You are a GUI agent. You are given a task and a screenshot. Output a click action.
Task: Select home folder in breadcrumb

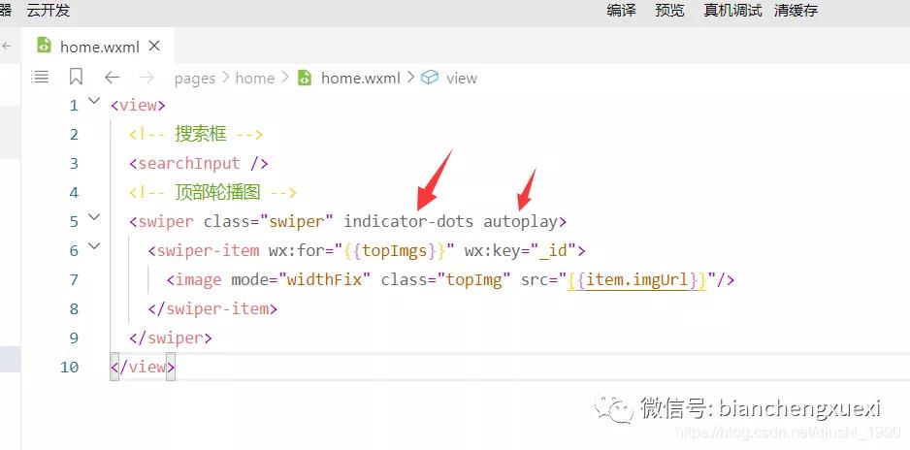click(x=255, y=78)
